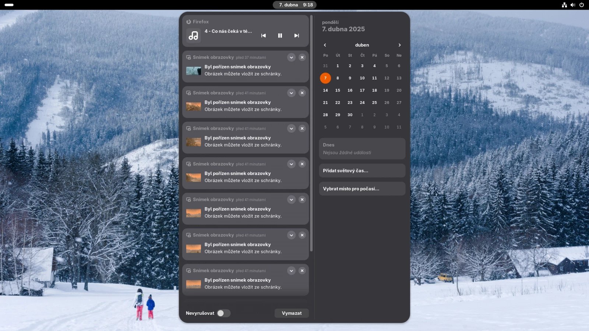This screenshot has height=331, width=589.
Task: Select calendar day 20
Action: point(399,90)
